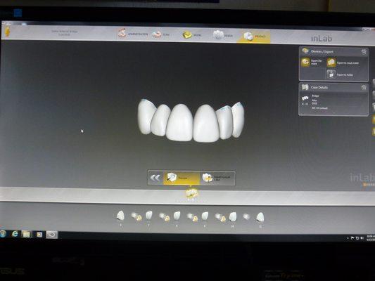Open the yellow system menu icon

pyautogui.click(x=7, y=32)
